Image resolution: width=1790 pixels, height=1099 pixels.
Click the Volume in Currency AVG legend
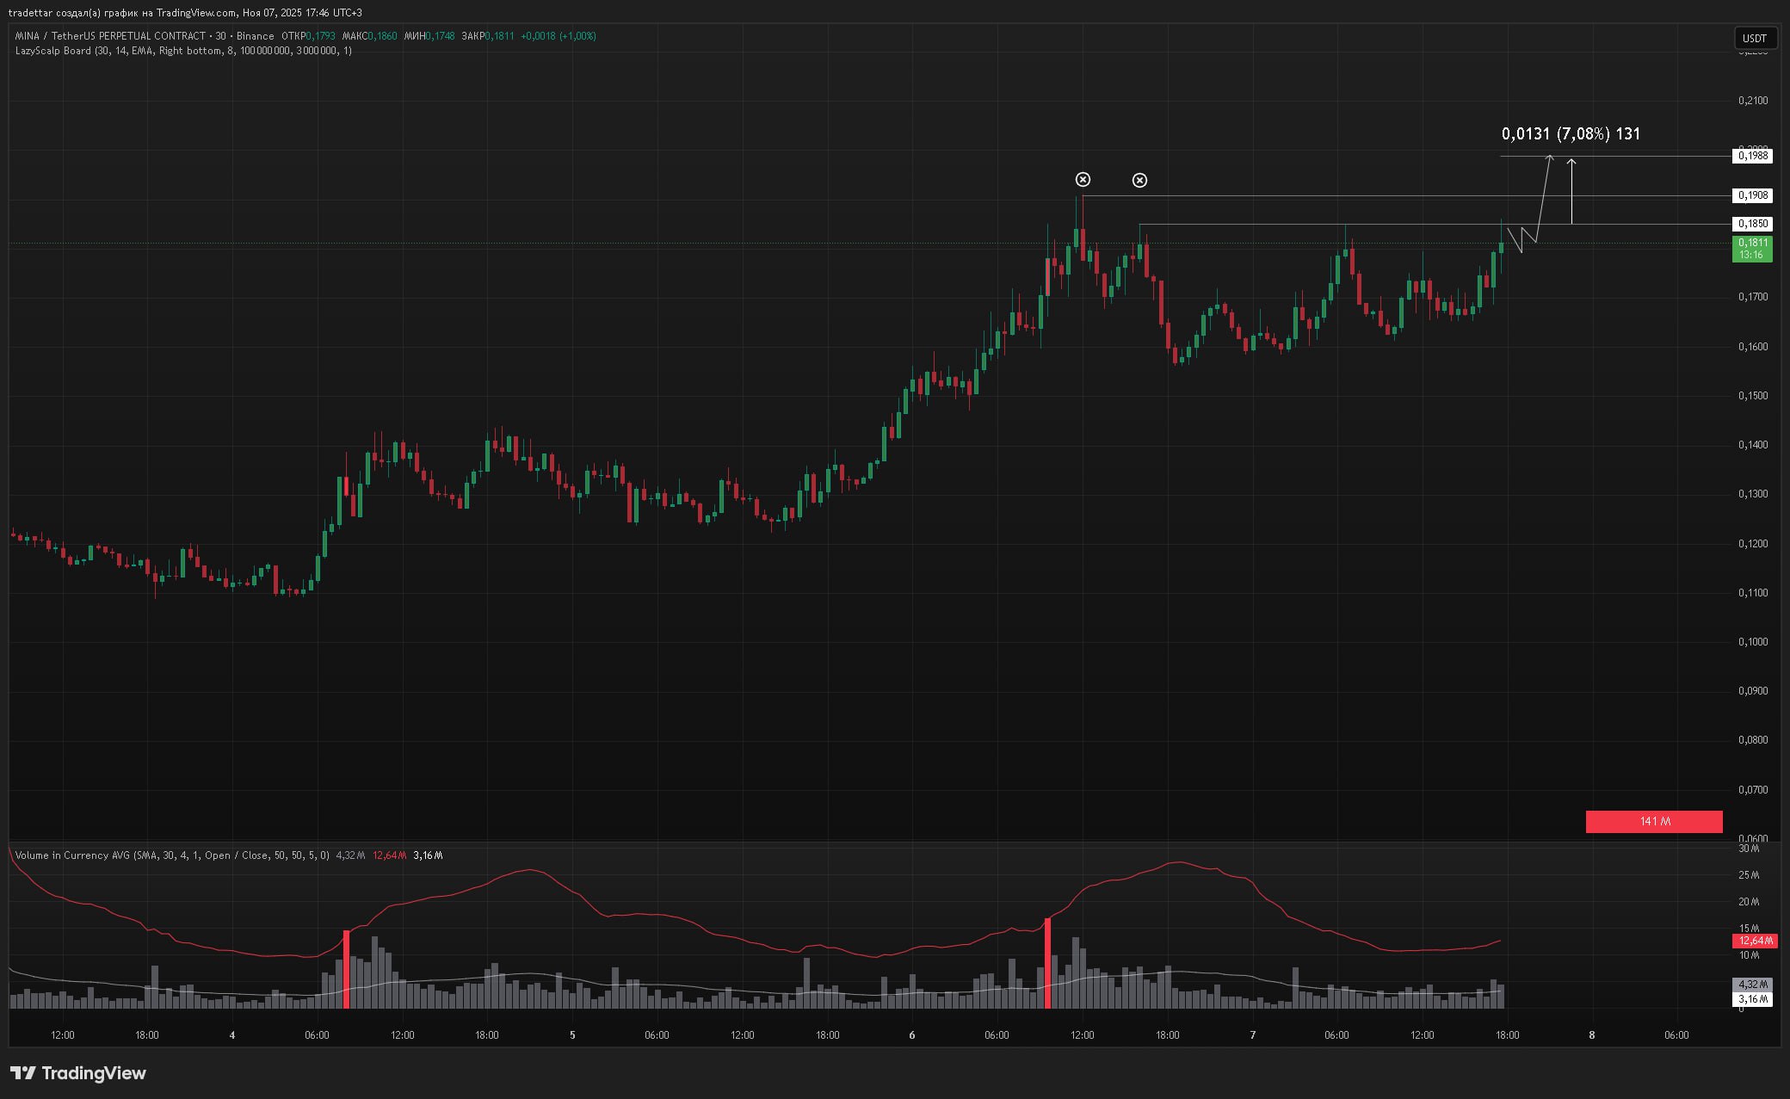tap(172, 855)
